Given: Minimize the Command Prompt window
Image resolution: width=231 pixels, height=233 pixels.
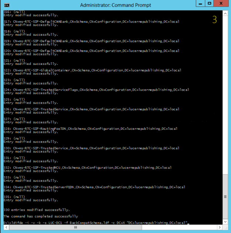Looking at the screenshot, I should coord(199,4).
